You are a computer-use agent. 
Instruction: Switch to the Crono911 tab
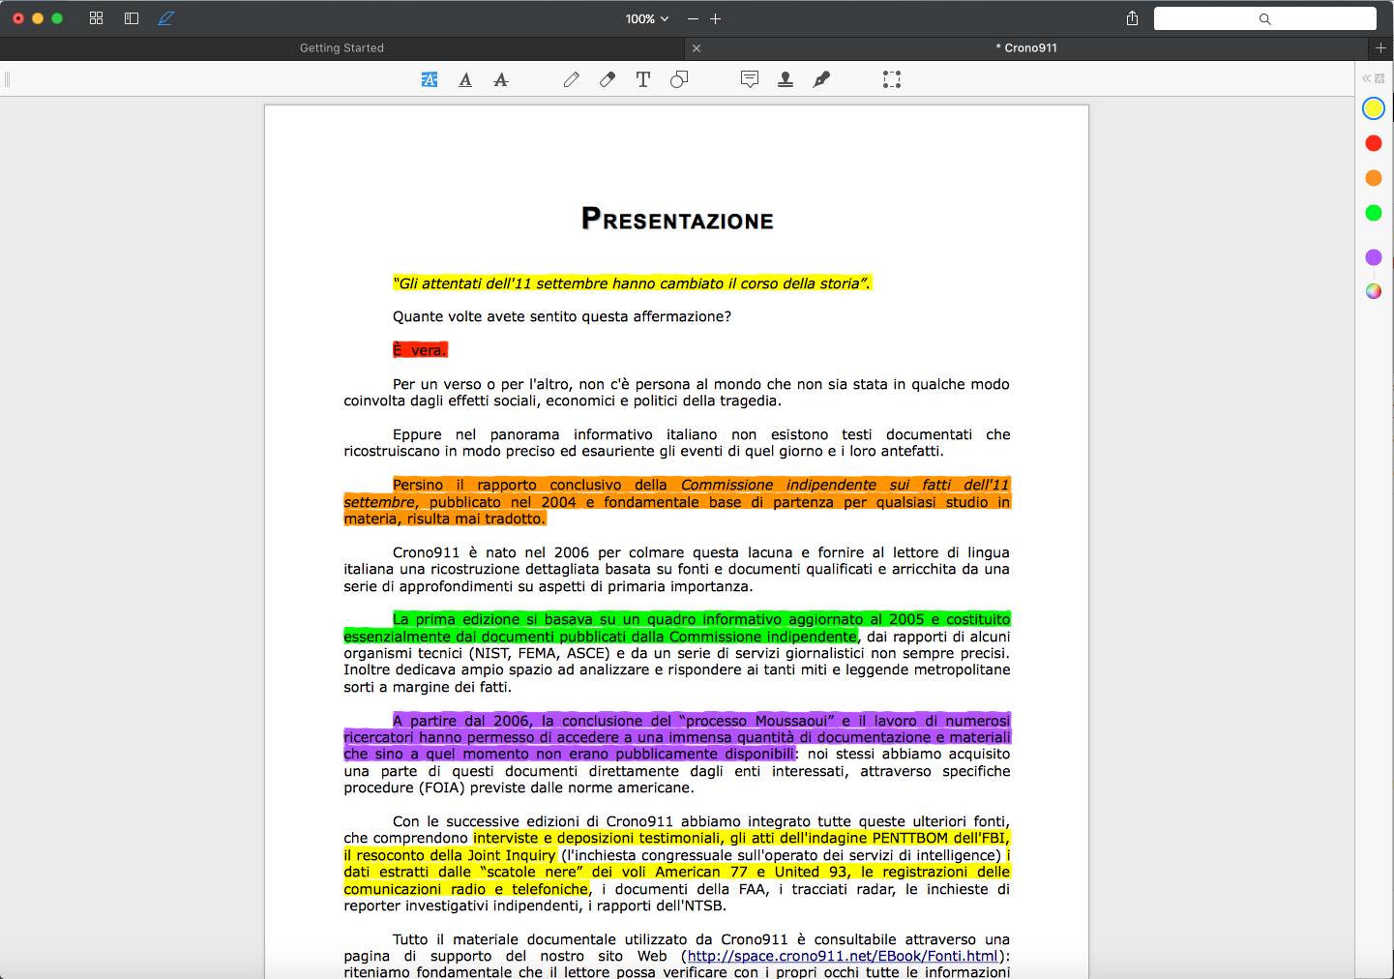pos(1026,47)
